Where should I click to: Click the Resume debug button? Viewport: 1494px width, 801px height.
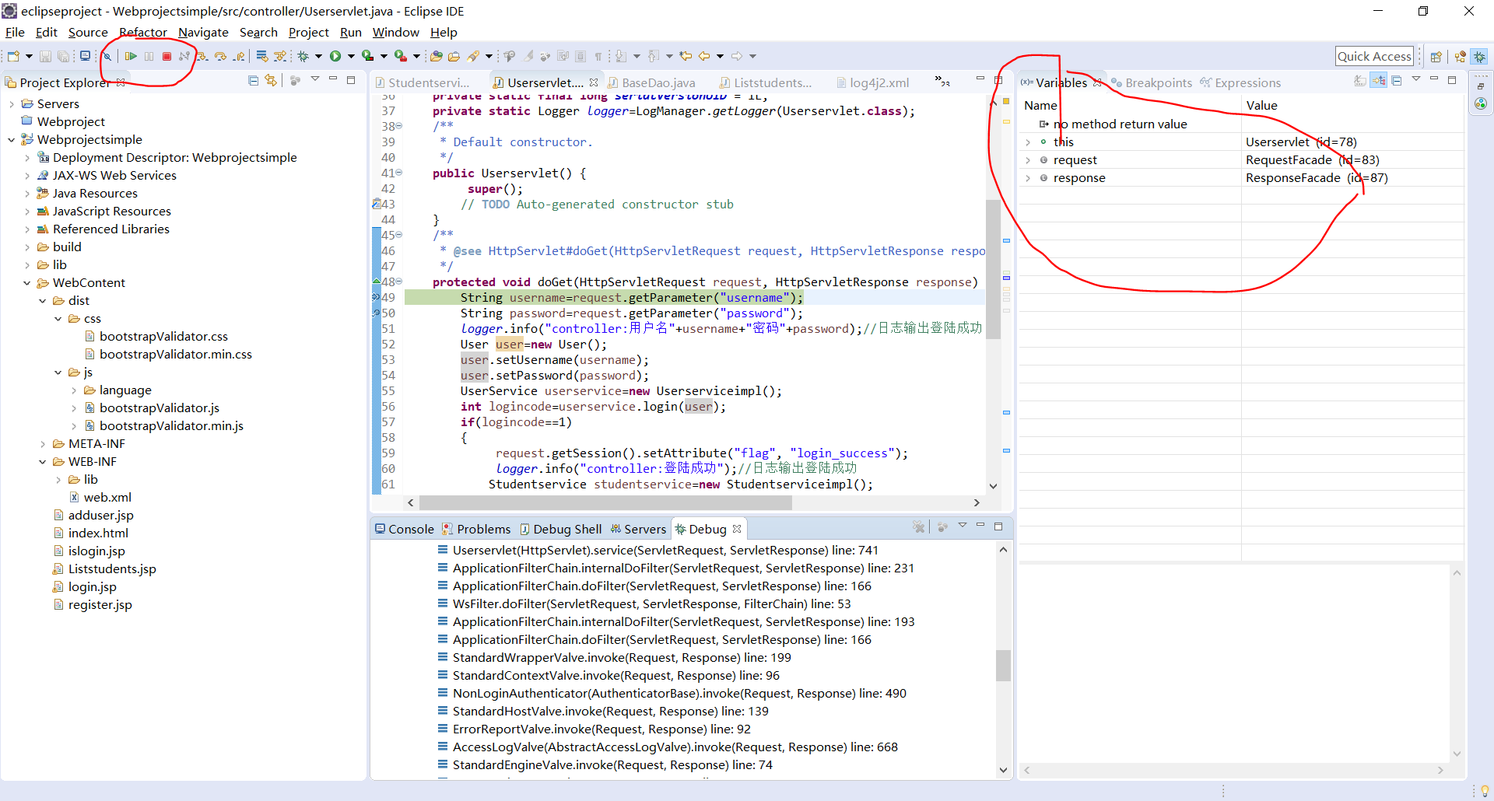pos(131,56)
